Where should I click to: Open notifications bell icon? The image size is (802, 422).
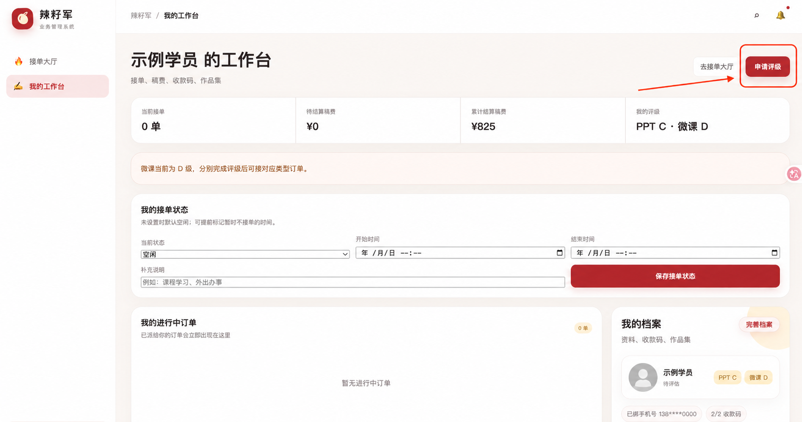(x=781, y=15)
